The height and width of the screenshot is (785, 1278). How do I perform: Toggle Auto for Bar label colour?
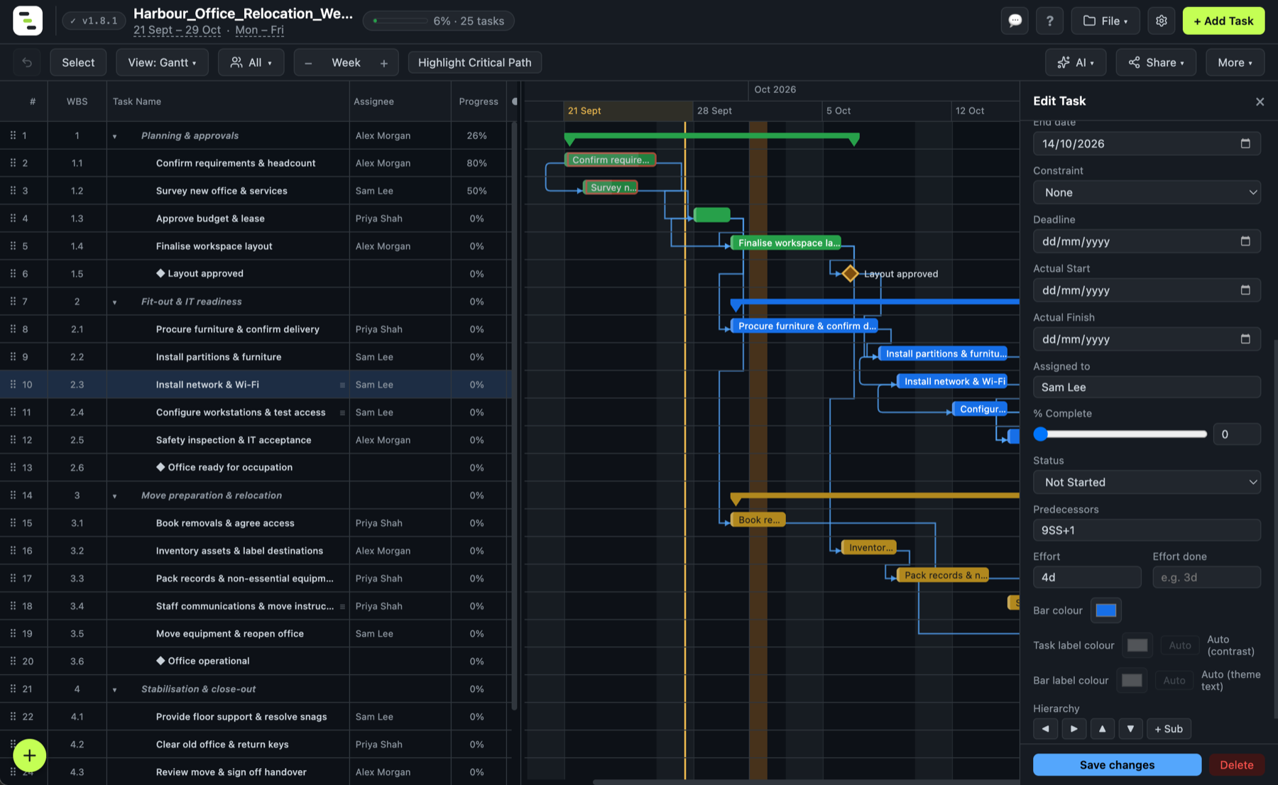1174,680
